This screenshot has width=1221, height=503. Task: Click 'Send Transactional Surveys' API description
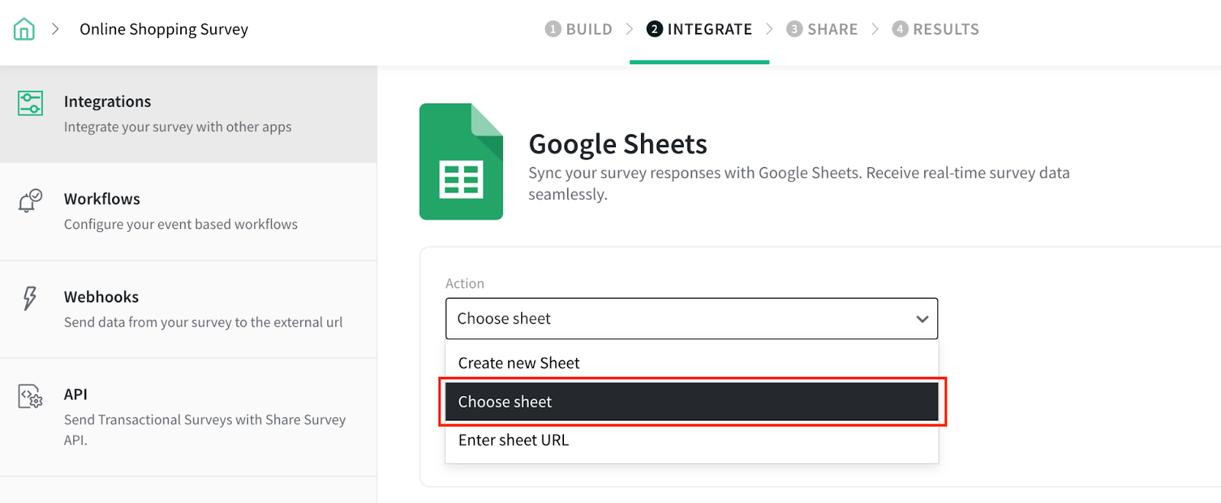pyautogui.click(x=205, y=429)
